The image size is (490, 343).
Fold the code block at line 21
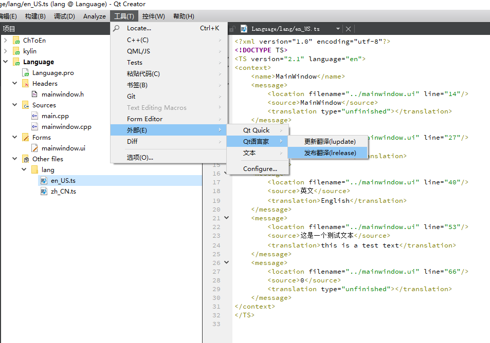pyautogui.click(x=227, y=218)
